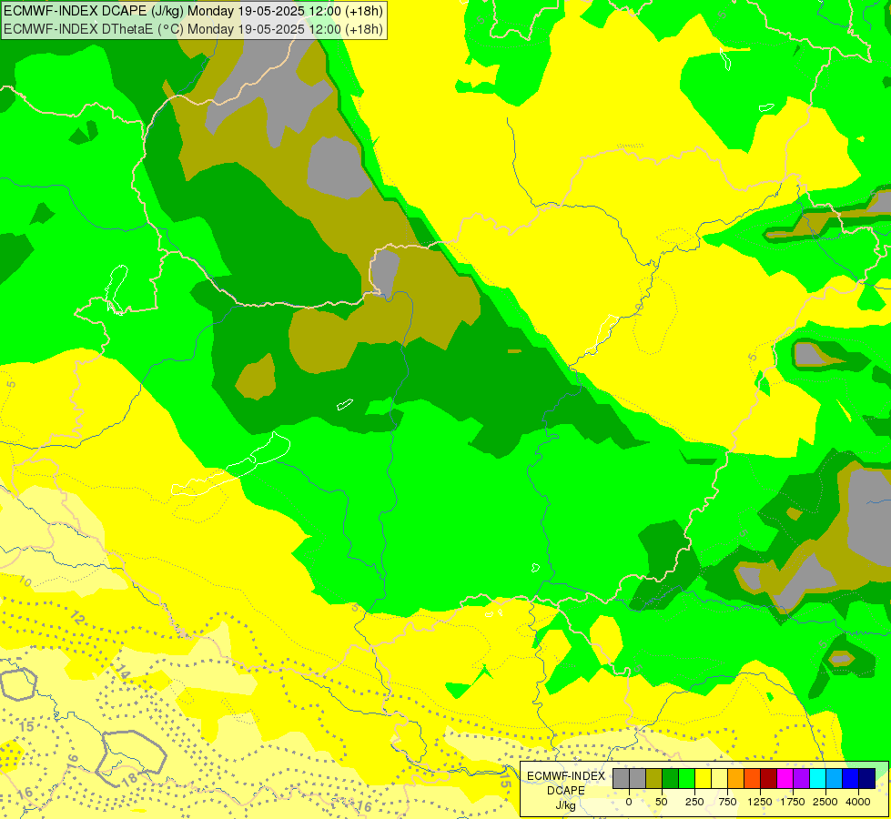The image size is (891, 819).
Task: Click the legend value 2500
Action: pos(825,802)
